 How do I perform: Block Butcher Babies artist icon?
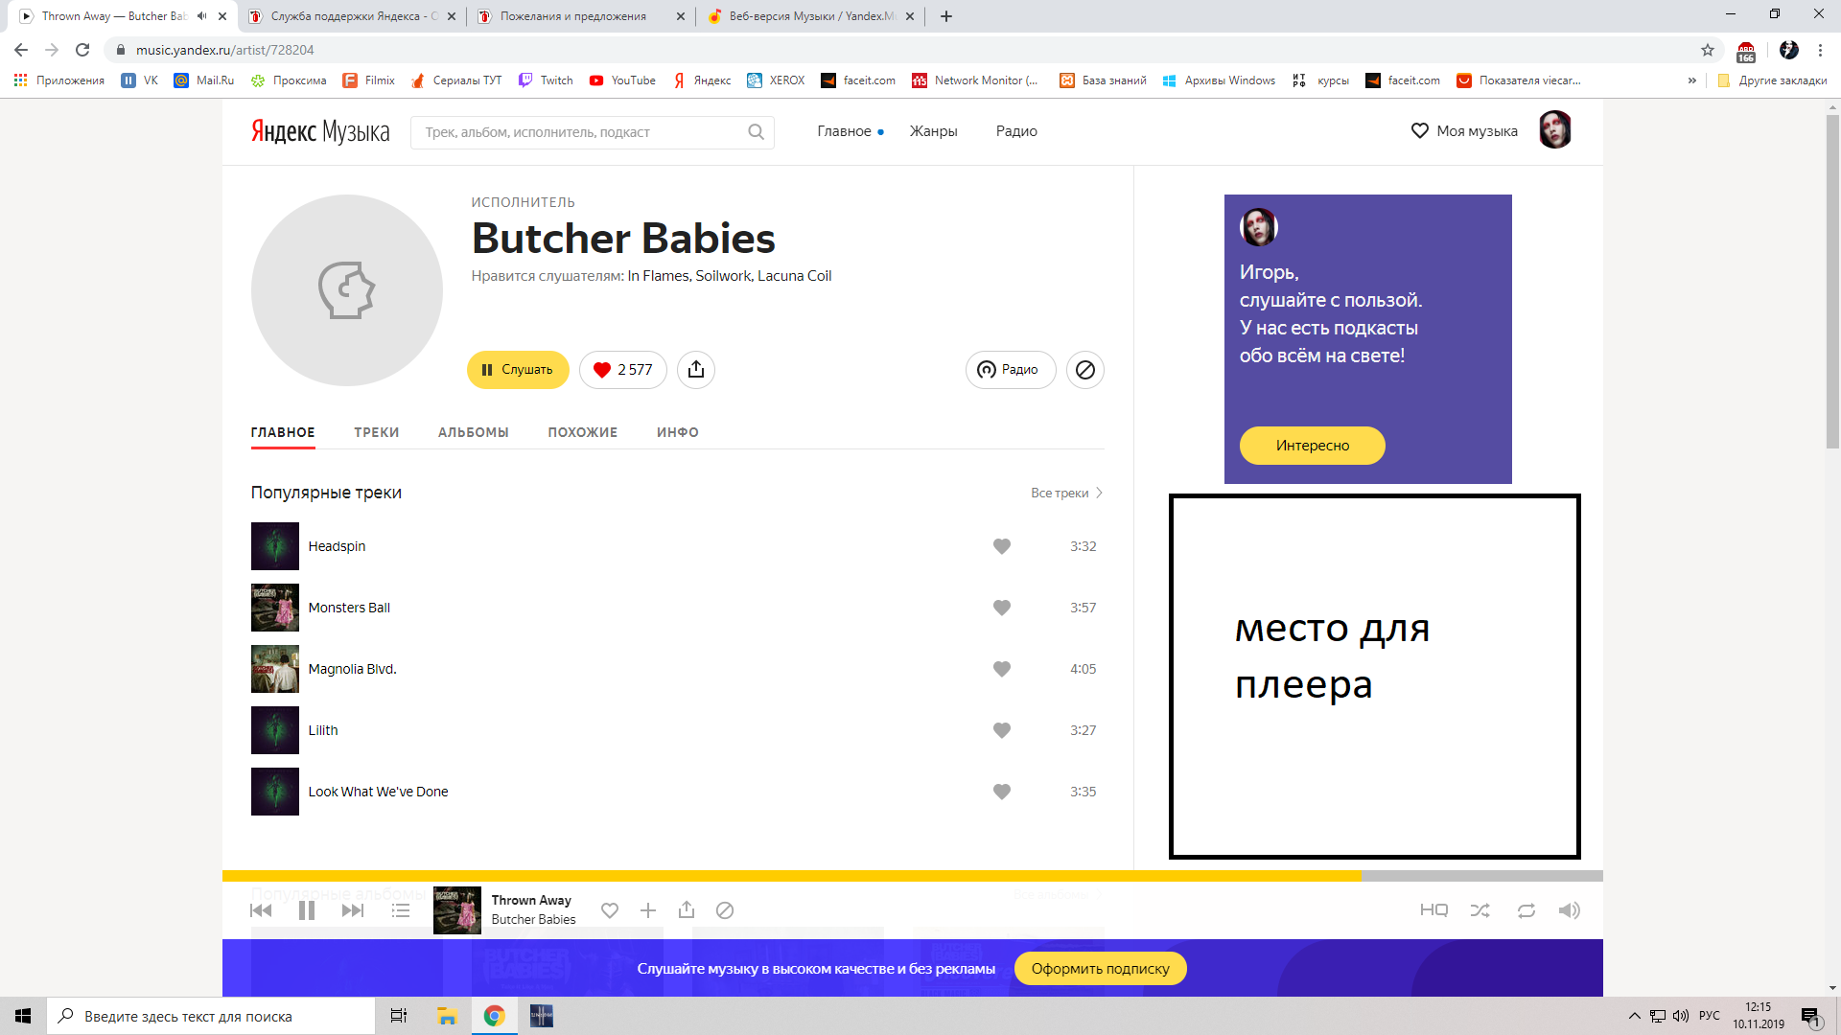click(1085, 370)
